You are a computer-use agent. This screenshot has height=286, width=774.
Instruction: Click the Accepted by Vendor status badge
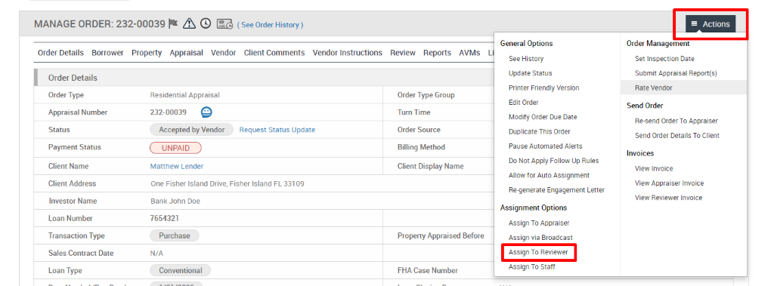(191, 130)
